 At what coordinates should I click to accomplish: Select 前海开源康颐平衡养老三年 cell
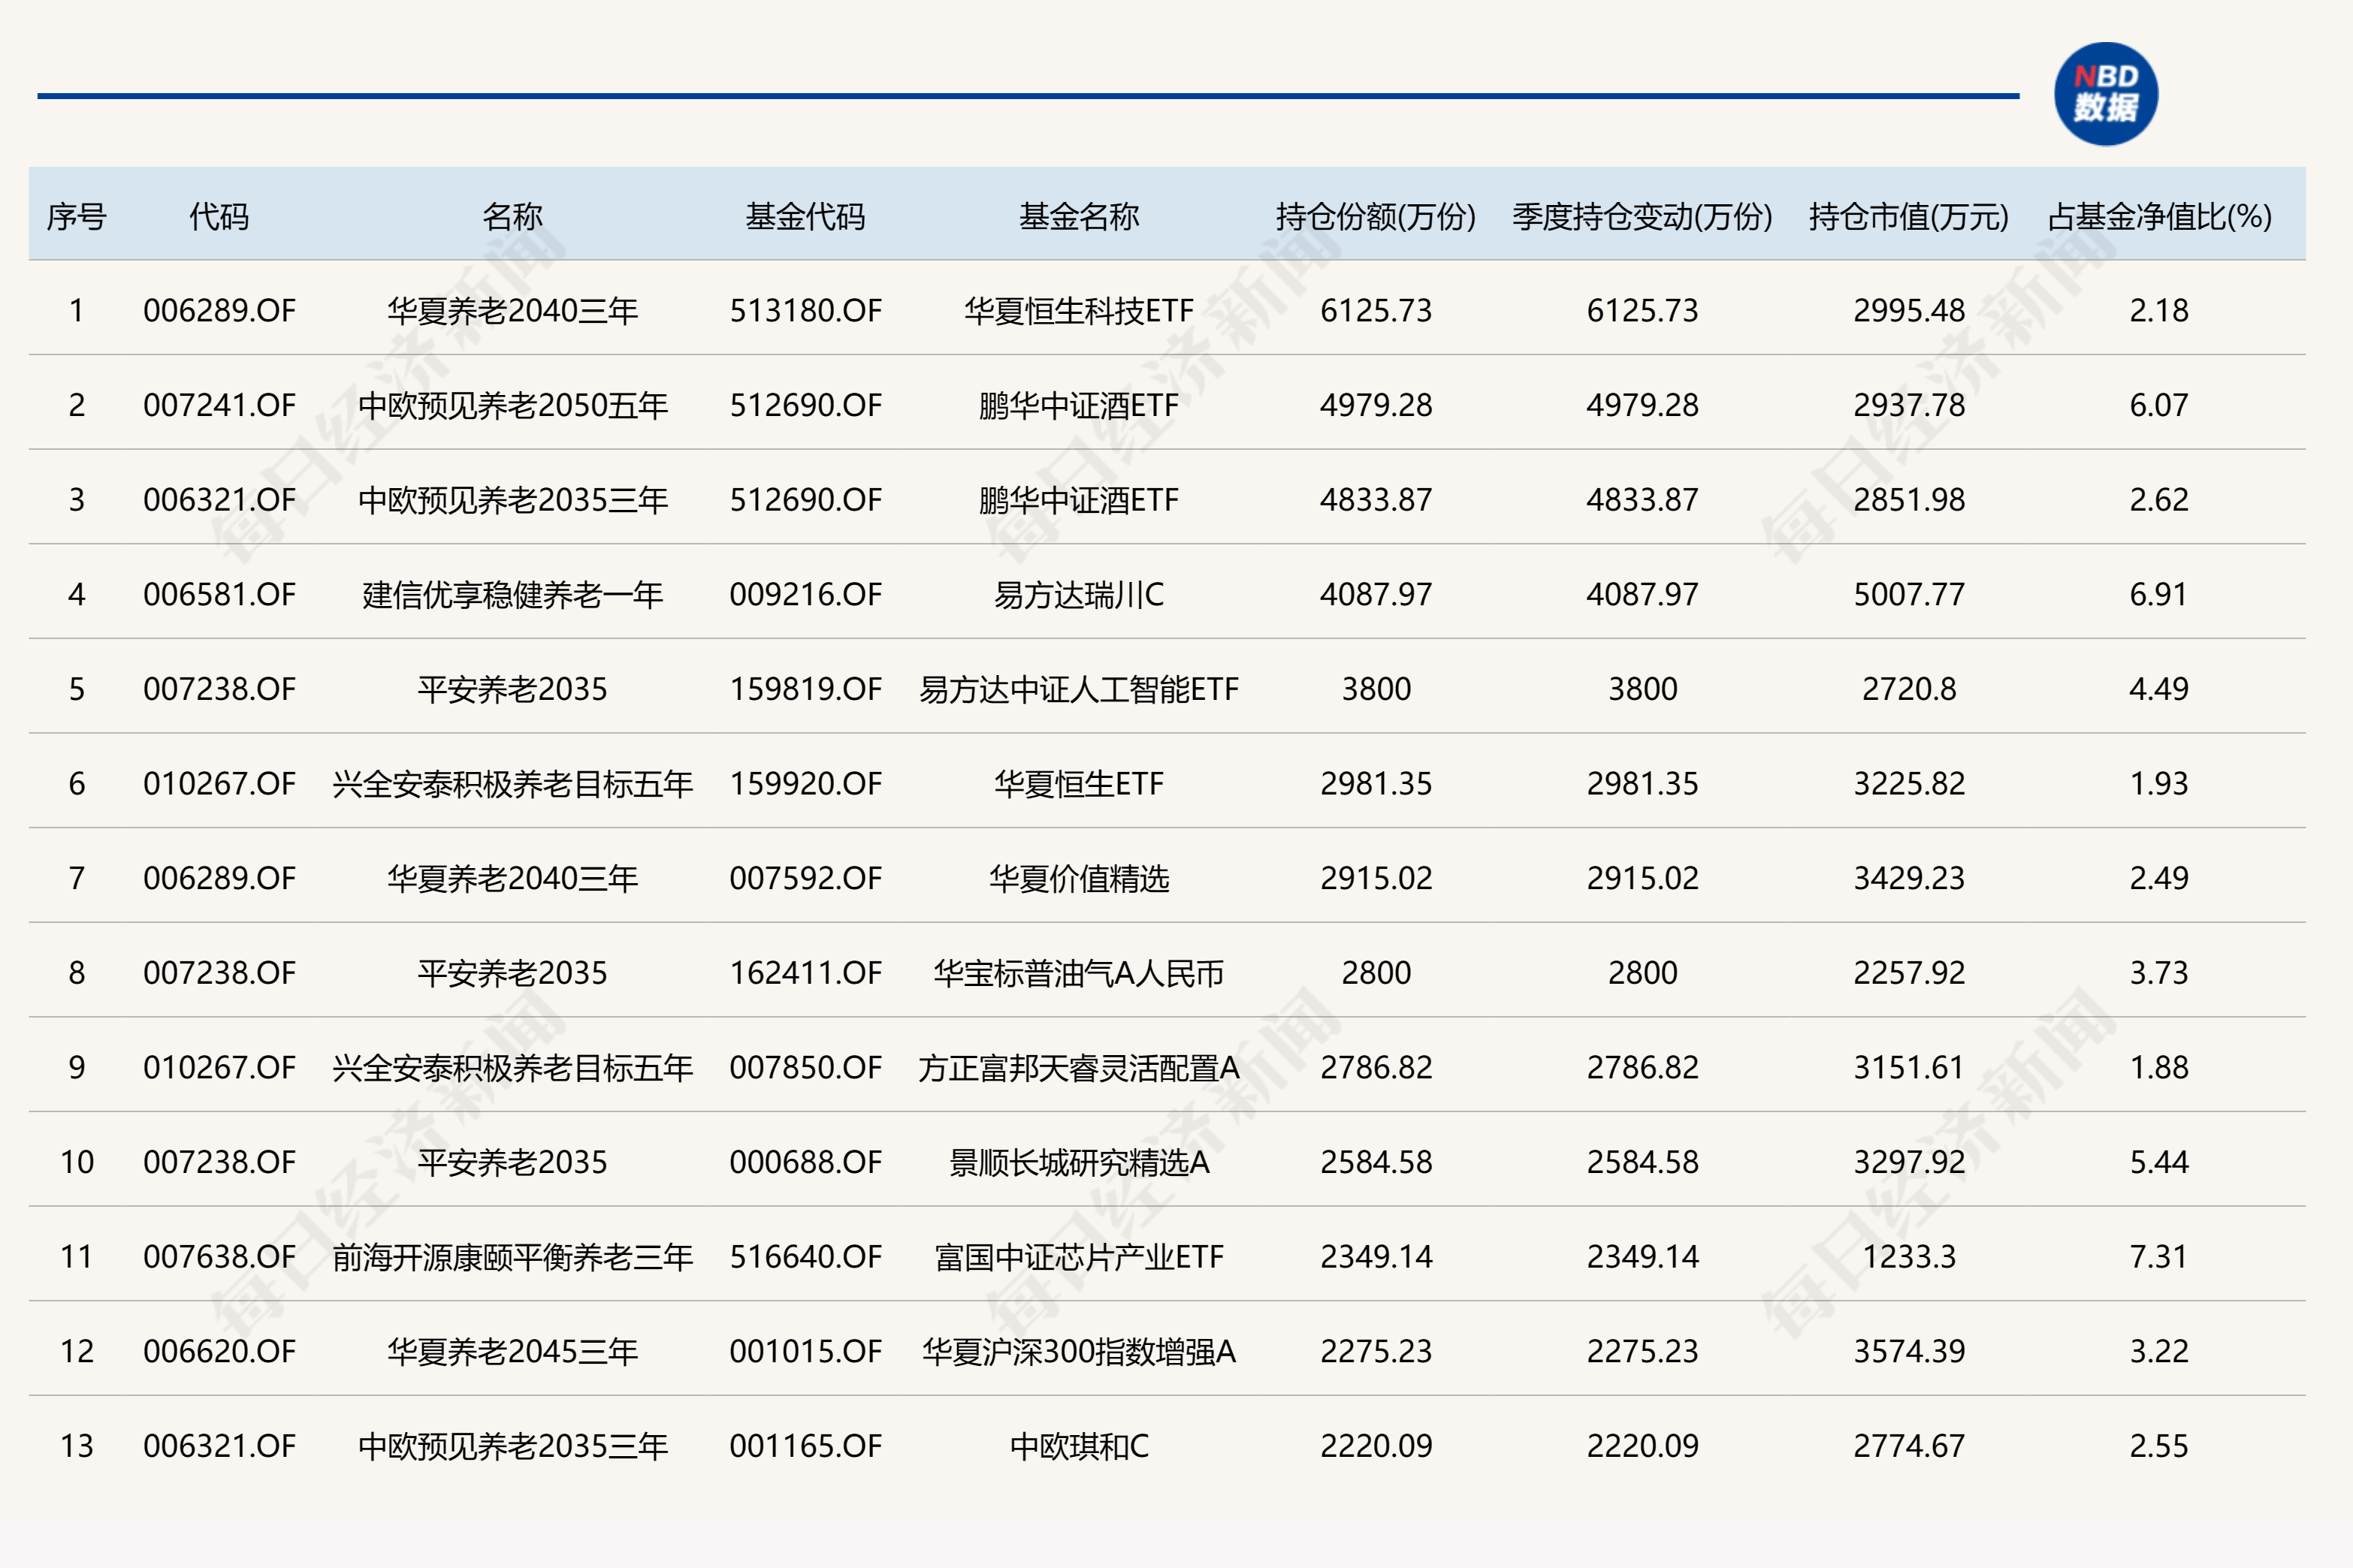512,1257
